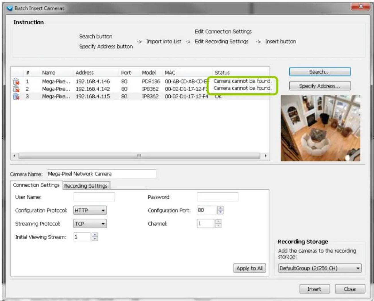This screenshot has width=374, height=301.
Task: Click the Channel value field
Action: 206,223
